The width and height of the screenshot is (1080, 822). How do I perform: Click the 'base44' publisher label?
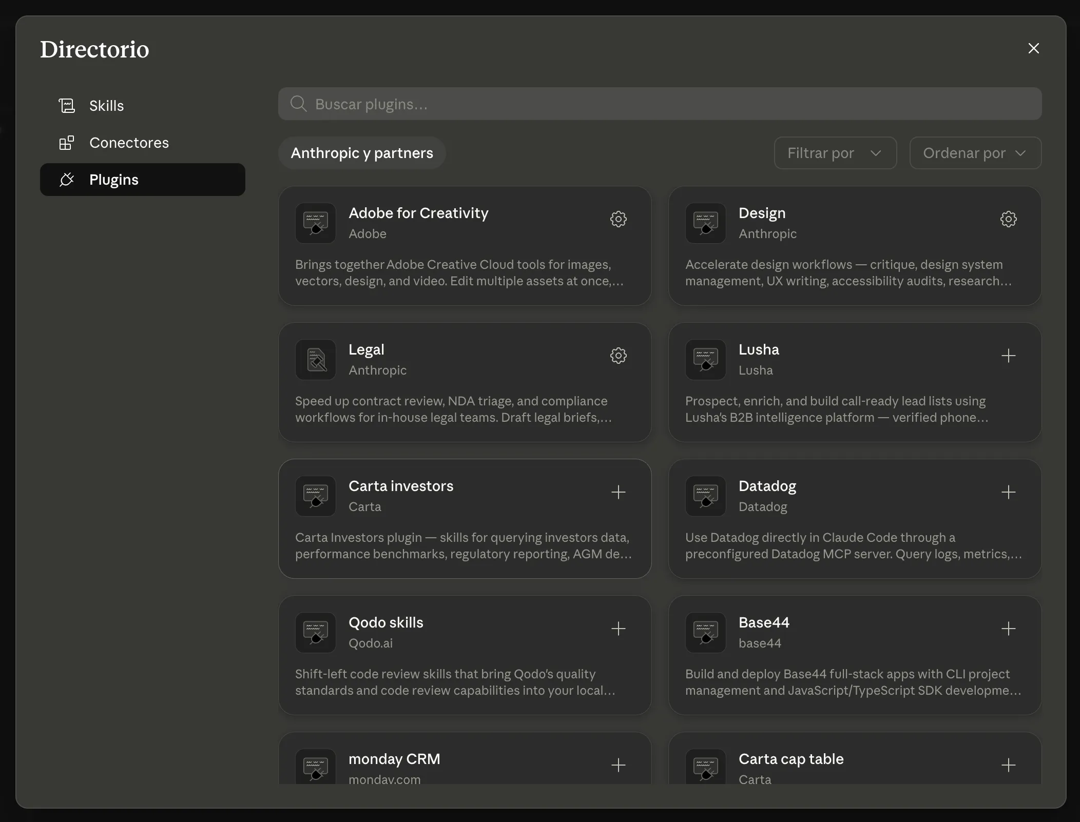760,643
